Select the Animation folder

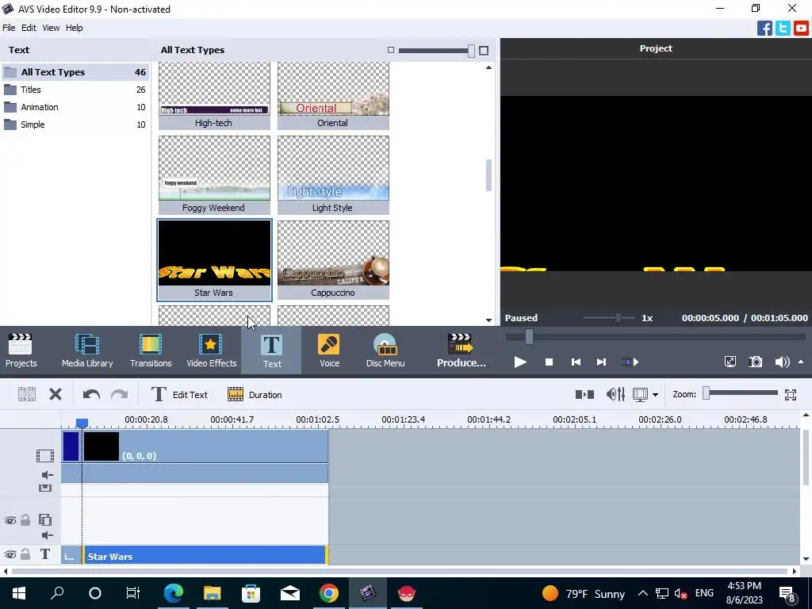click(x=75, y=107)
